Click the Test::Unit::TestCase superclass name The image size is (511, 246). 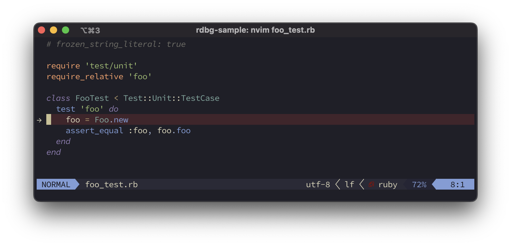click(x=171, y=98)
